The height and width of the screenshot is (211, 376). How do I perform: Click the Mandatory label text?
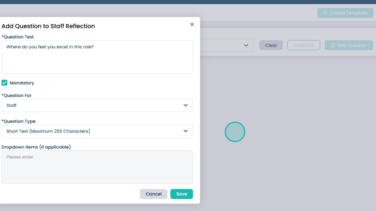[x=22, y=83]
